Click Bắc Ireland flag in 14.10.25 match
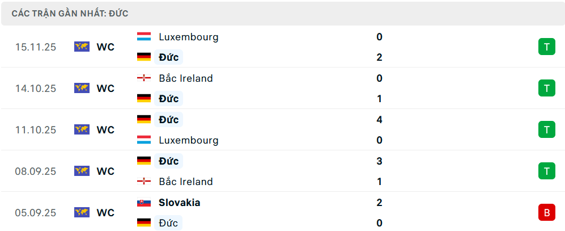 [144, 78]
